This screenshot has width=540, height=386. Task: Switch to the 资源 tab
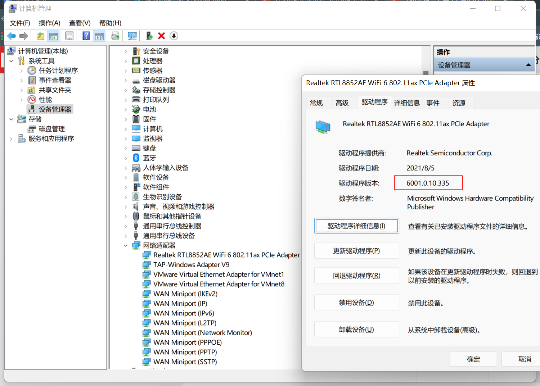pyautogui.click(x=459, y=103)
